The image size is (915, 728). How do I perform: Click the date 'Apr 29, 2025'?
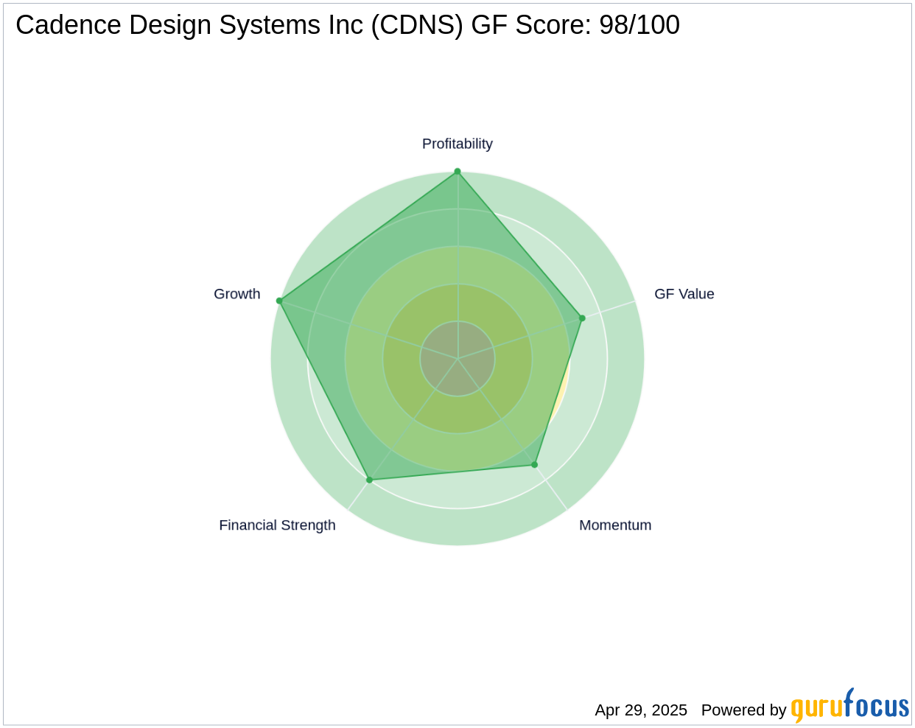click(641, 710)
